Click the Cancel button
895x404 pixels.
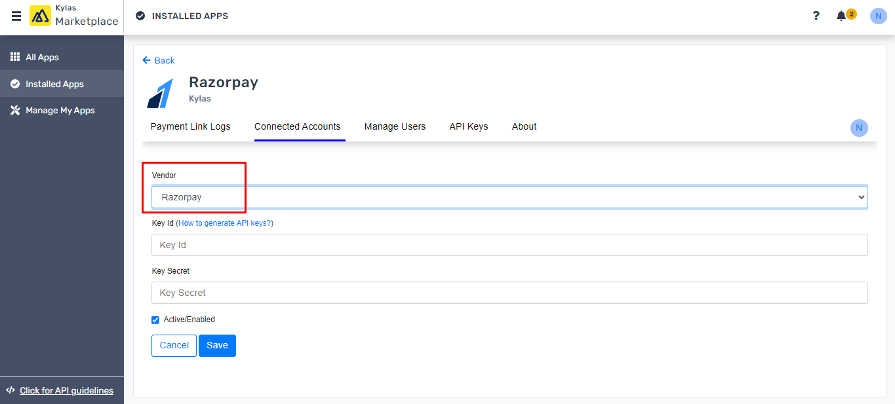(x=174, y=346)
